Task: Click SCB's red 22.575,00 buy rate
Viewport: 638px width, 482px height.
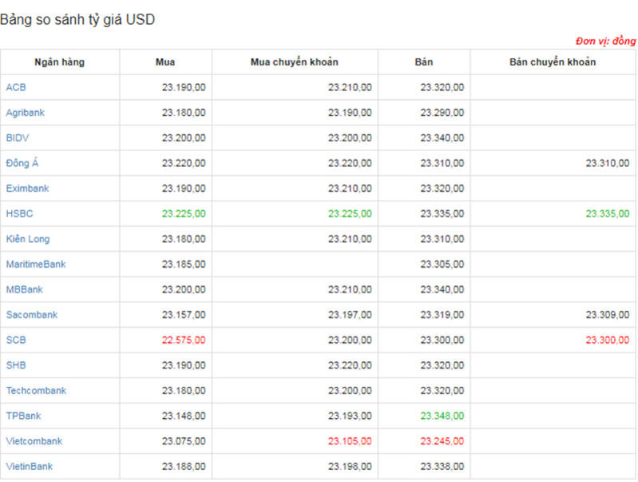Action: (184, 340)
